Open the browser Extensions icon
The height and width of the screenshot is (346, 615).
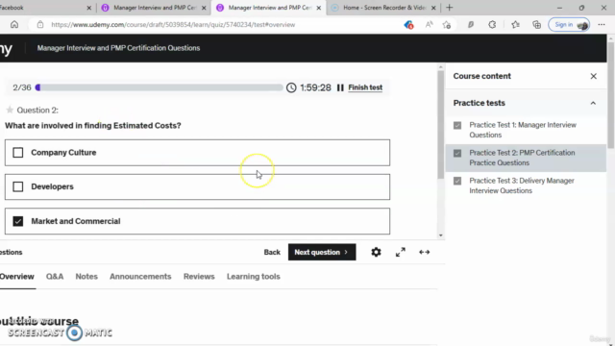(x=492, y=25)
